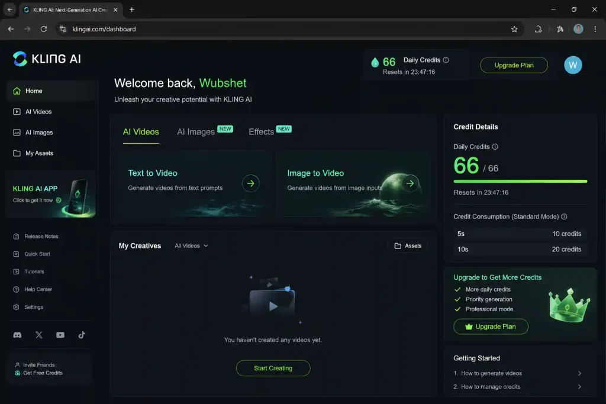Click the 'Professional mode' benefit
Viewport: 606px width, 404px height.
(x=489, y=309)
